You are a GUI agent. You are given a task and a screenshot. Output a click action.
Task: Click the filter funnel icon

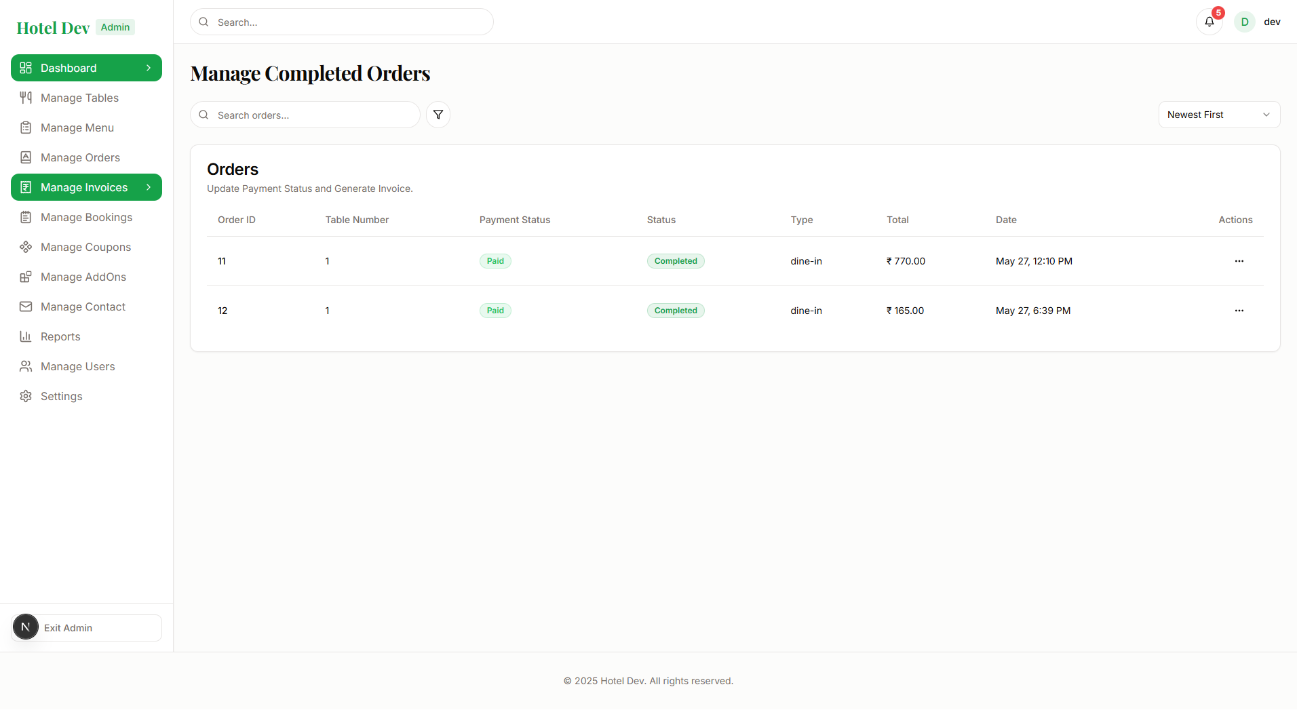pos(438,115)
